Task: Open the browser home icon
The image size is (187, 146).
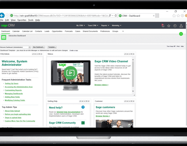Action: tap(174, 16)
